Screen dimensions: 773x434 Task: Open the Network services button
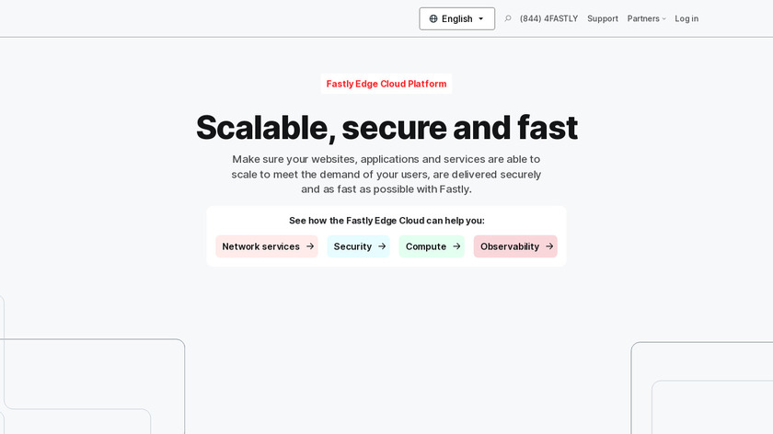261,246
